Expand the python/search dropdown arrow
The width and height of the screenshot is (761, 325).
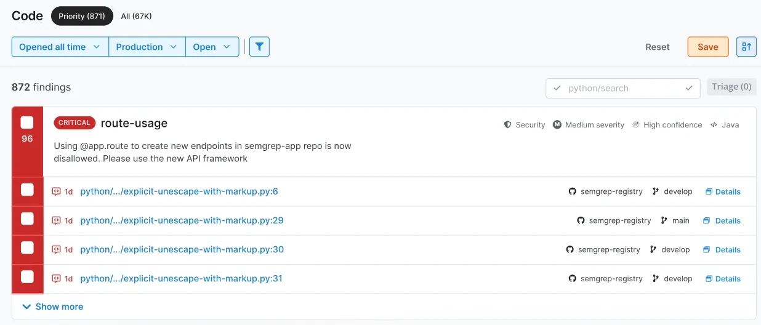pos(689,88)
